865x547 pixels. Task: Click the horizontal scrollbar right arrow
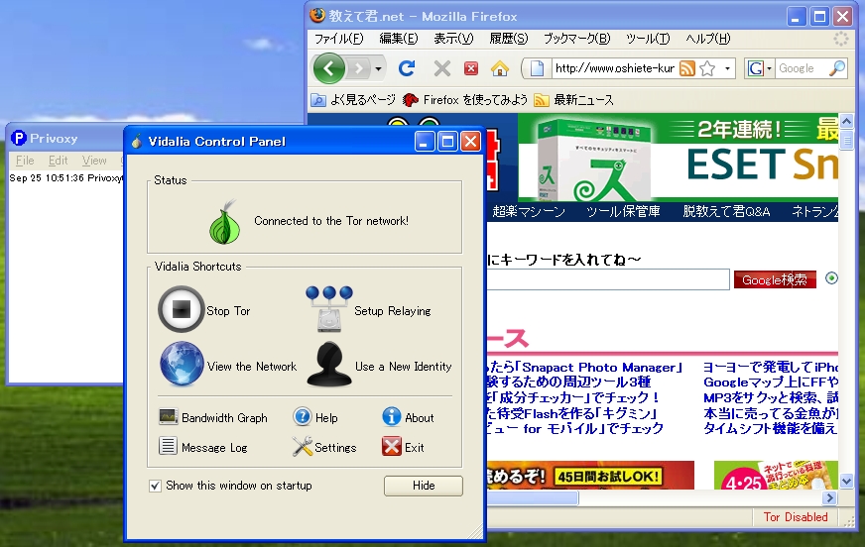click(x=829, y=498)
